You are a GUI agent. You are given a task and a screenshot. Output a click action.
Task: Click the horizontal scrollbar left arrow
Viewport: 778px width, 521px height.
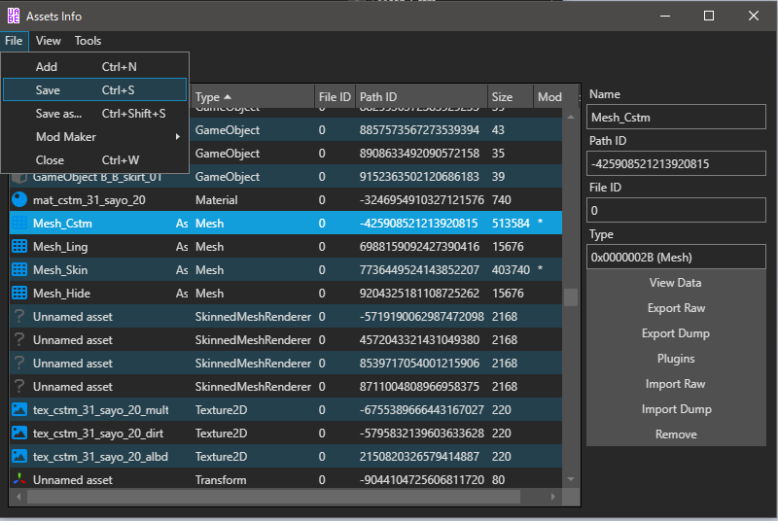(x=18, y=497)
